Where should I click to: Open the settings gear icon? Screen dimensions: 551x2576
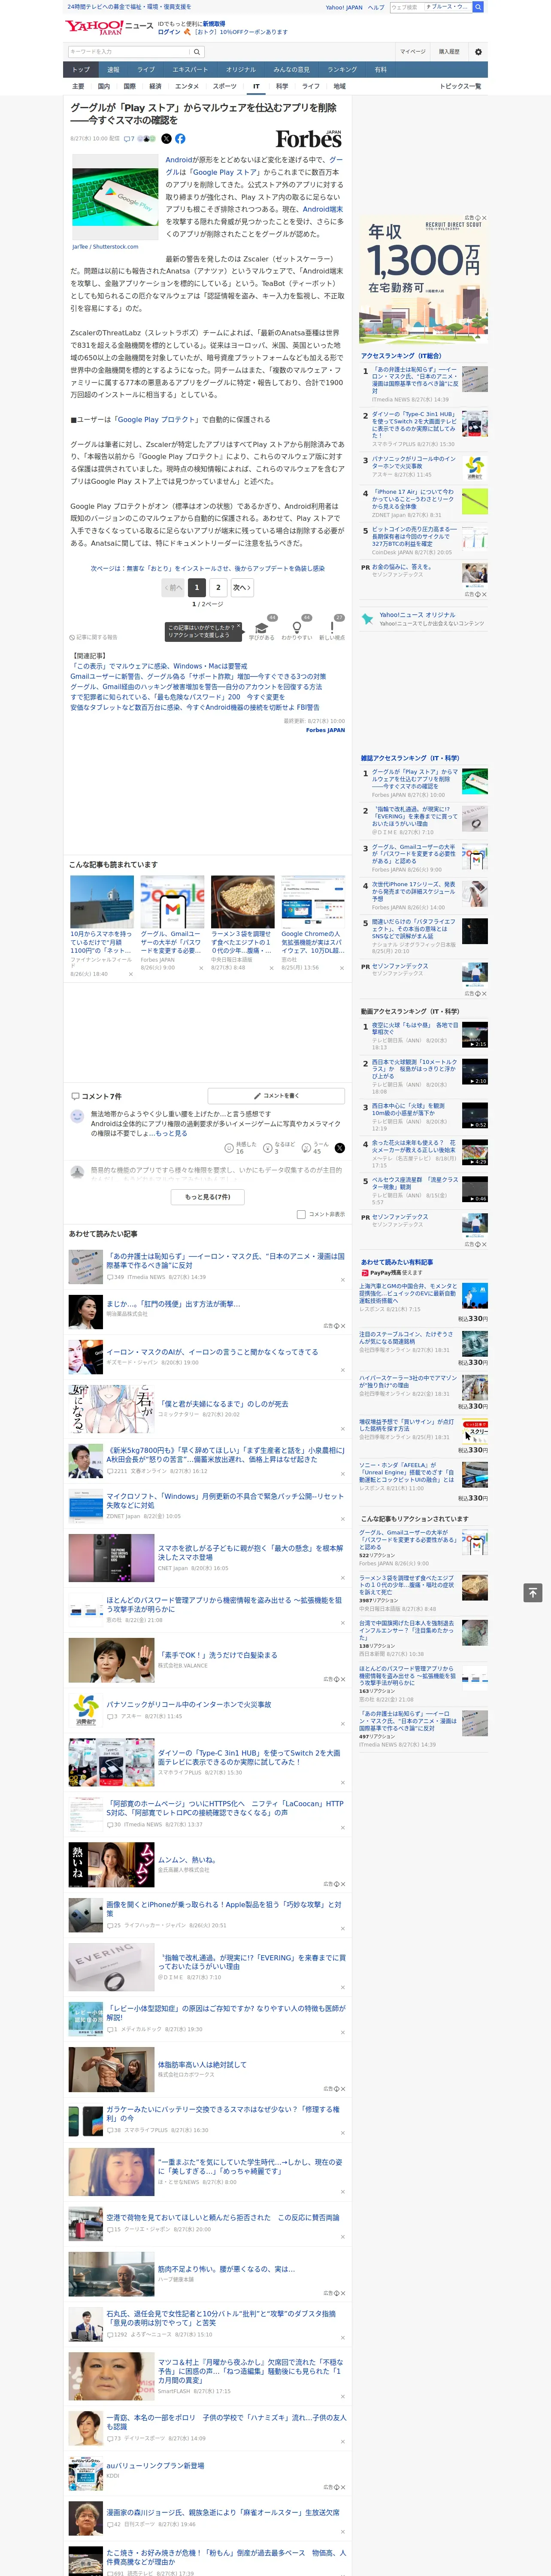478,51
